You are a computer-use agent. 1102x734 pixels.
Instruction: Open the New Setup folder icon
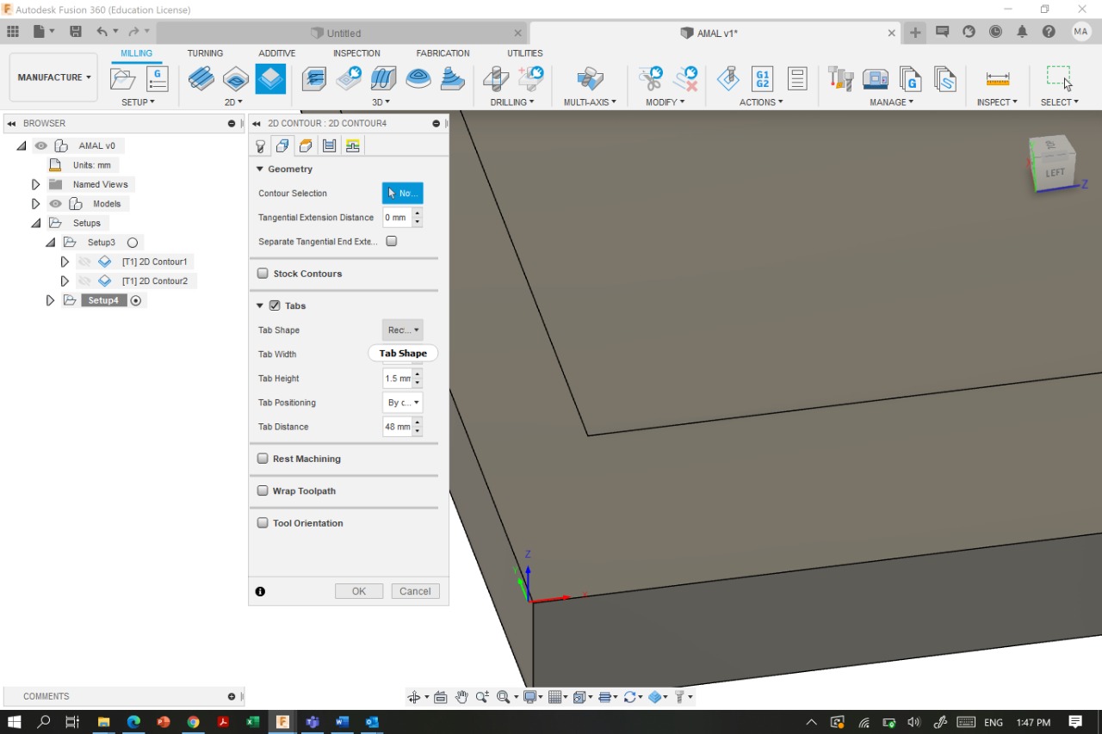pyautogui.click(x=123, y=79)
